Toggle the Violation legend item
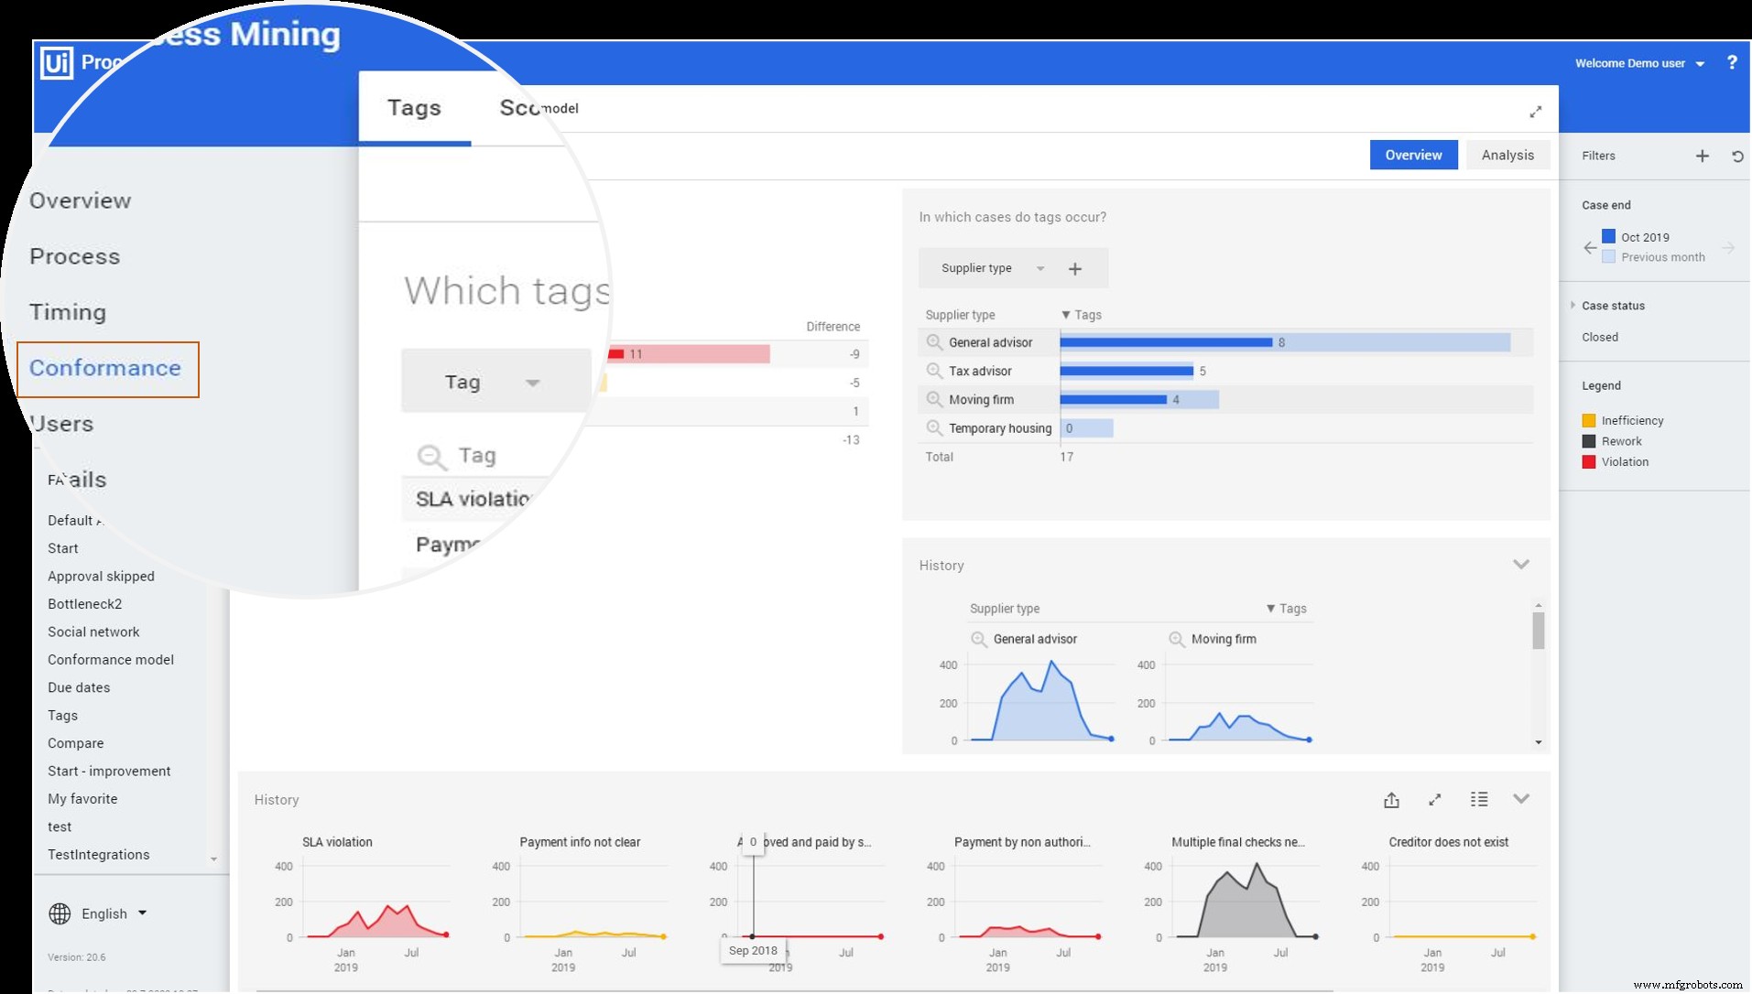Viewport: 1752px width, 994px height. [x=1589, y=461]
